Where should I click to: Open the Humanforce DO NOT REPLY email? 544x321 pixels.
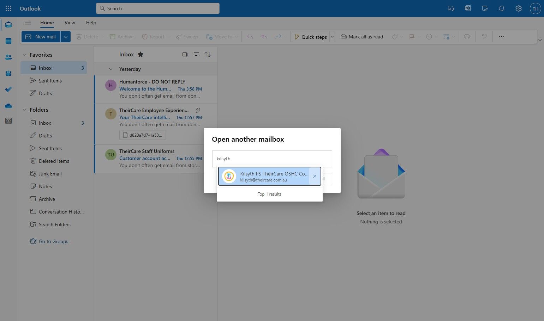(156, 89)
